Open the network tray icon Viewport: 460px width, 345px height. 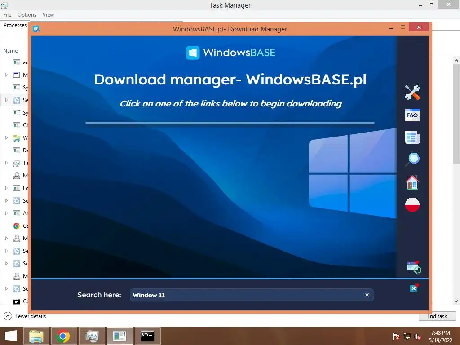407,336
